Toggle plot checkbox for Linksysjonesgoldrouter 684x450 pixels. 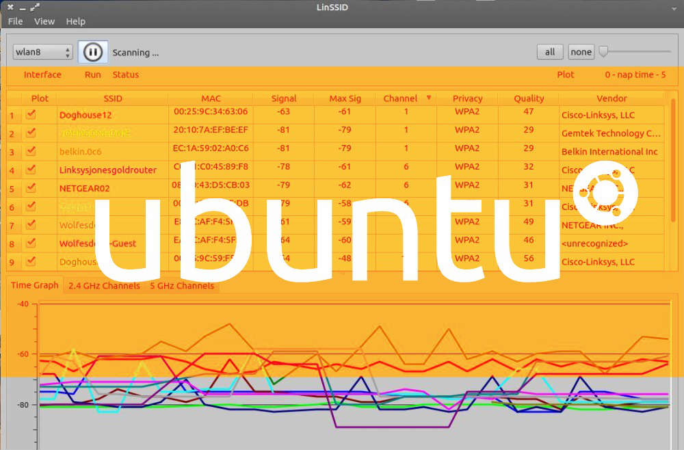point(31,170)
